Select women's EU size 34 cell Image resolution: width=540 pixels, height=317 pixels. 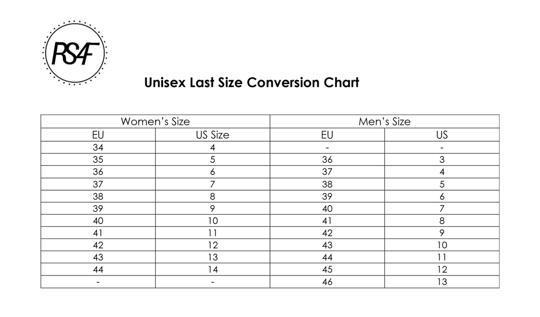pyautogui.click(x=98, y=147)
